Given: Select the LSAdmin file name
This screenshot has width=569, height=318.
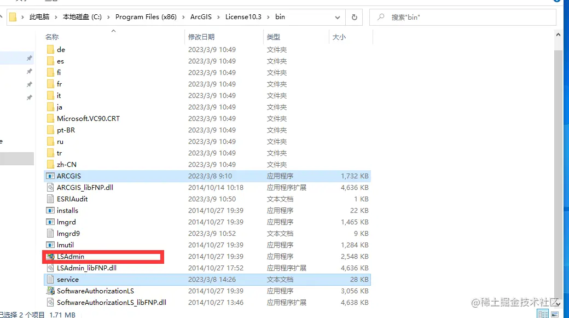Looking at the screenshot, I should (x=71, y=257).
